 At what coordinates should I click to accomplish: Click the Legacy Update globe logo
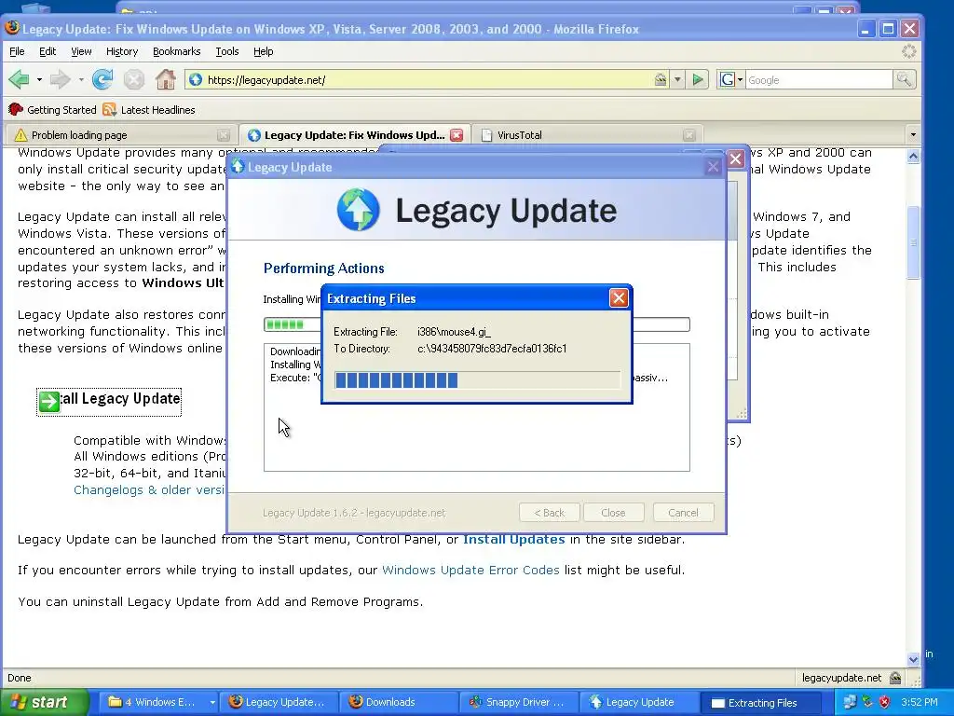358,210
